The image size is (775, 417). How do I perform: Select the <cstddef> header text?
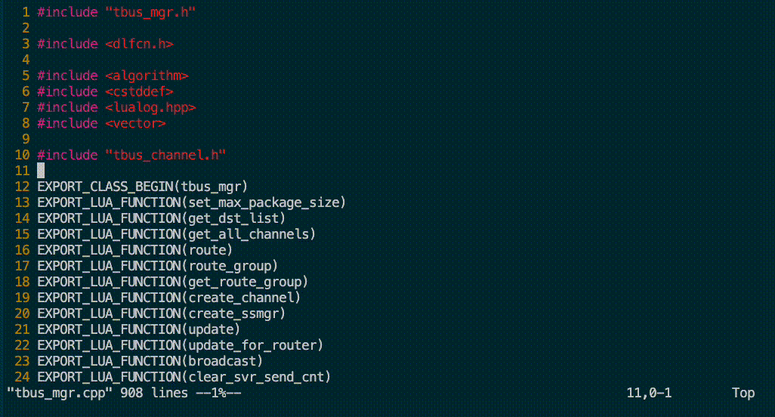click(x=139, y=91)
